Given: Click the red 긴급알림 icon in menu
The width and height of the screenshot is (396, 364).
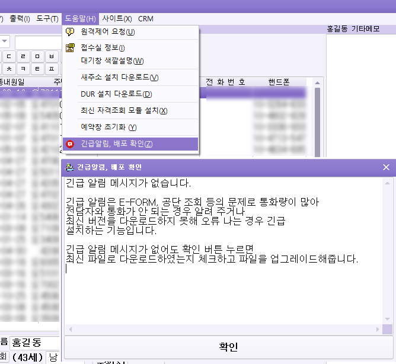Looking at the screenshot, I should coord(71,144).
